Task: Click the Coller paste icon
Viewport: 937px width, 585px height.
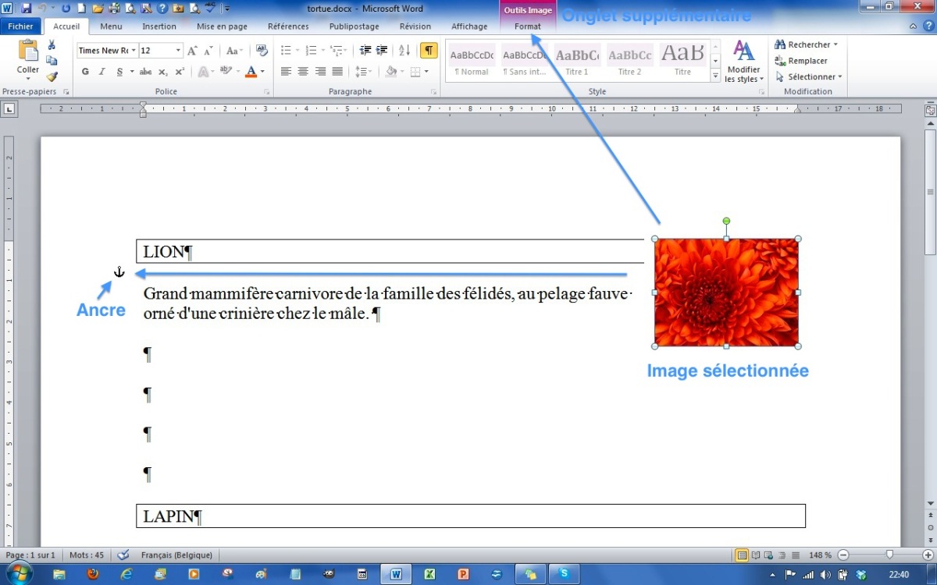Action: click(28, 56)
